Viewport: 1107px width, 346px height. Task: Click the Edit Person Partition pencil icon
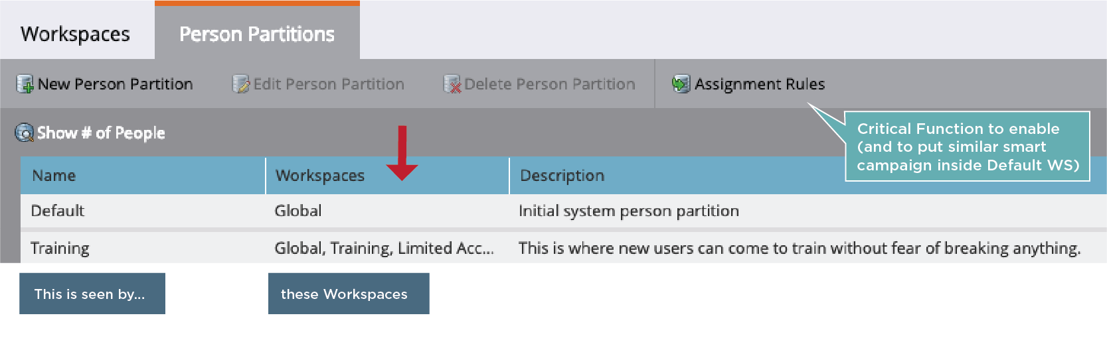click(x=240, y=84)
